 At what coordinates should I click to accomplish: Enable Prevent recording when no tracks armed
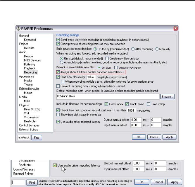click(x=58, y=86)
